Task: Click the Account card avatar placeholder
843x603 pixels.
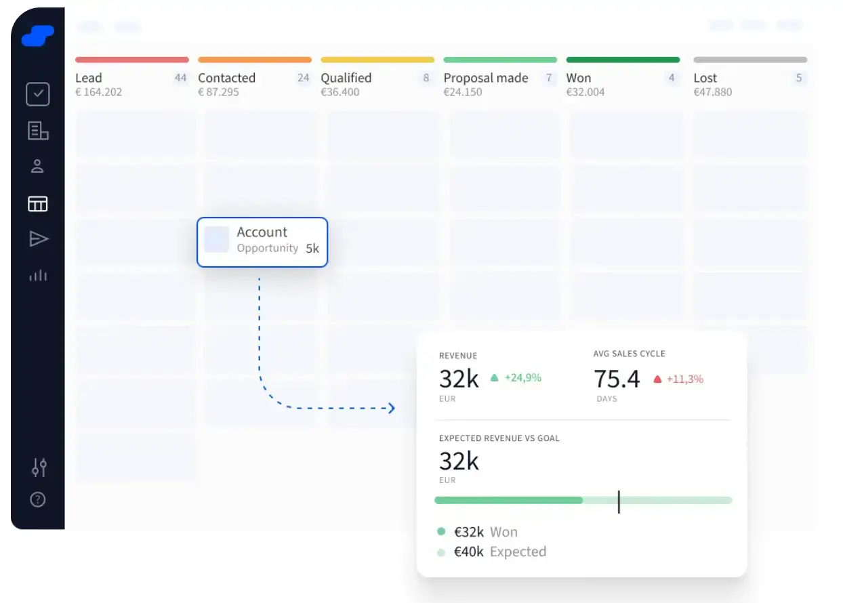Action: click(217, 240)
